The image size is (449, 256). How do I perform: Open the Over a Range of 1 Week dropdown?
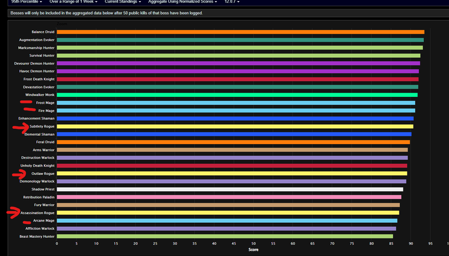(x=73, y=2)
